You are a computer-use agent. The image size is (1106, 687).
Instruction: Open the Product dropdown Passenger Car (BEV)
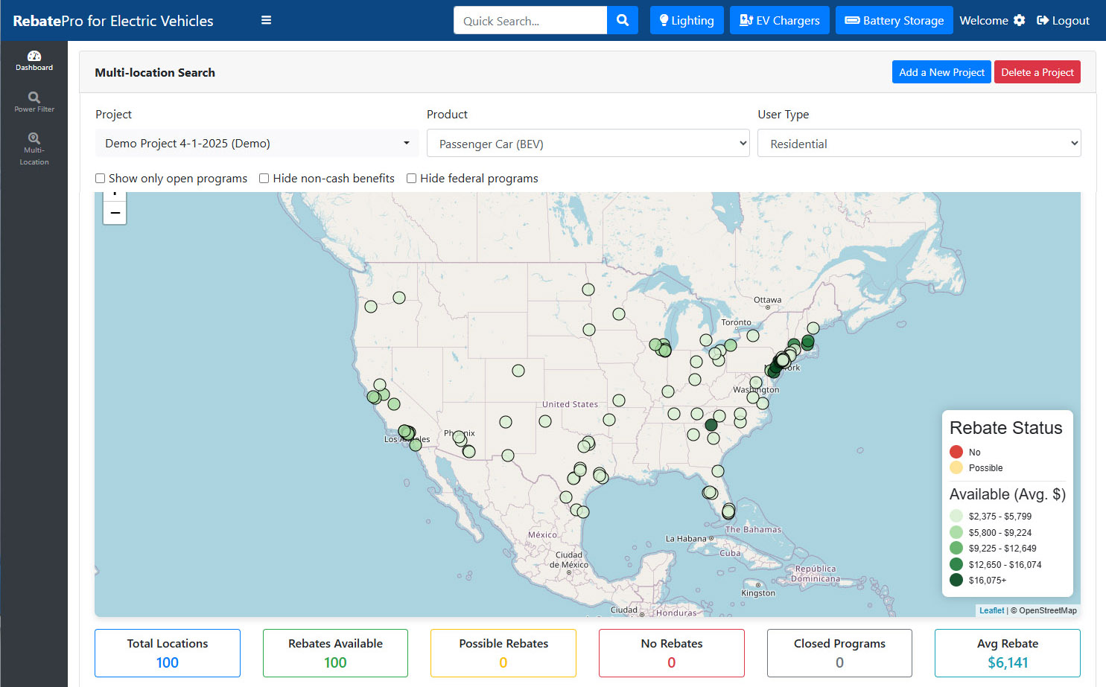click(588, 143)
